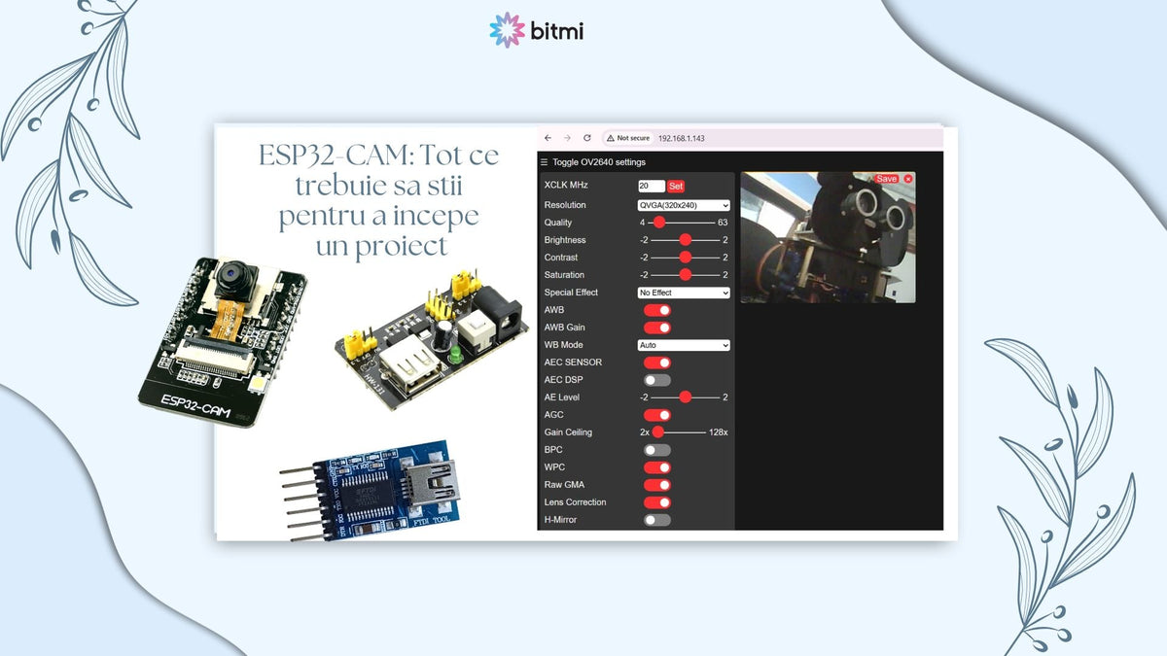This screenshot has height=656, width=1167.
Task: Click the Quality slider
Action: [684, 223]
